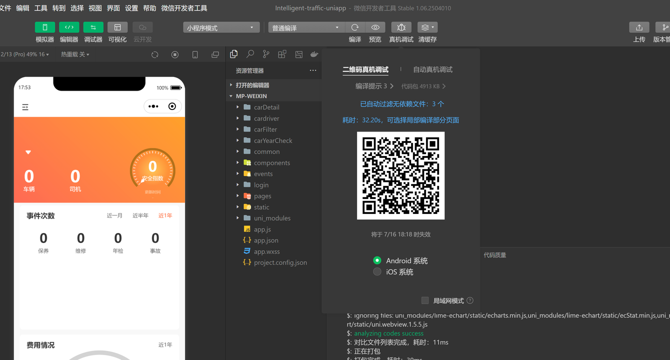The image size is (670, 360).
Task: Click the clear cache layers icon
Action: click(x=424, y=27)
